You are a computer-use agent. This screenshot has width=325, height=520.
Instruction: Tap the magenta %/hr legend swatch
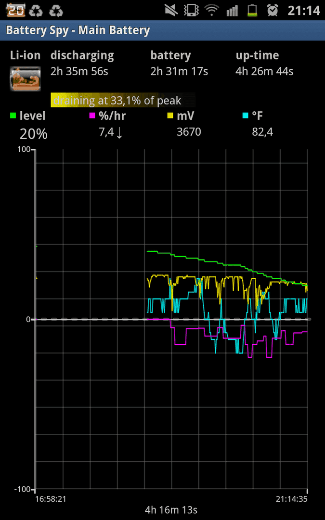pyautogui.click(x=92, y=116)
